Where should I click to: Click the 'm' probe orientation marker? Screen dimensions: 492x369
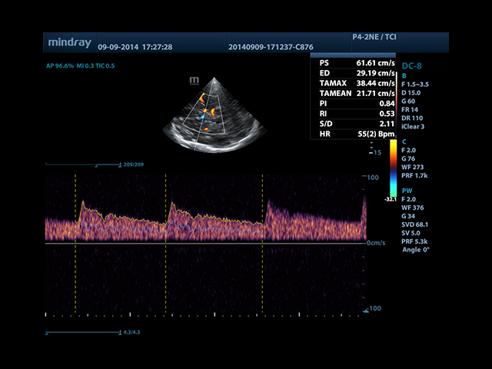pyautogui.click(x=194, y=79)
